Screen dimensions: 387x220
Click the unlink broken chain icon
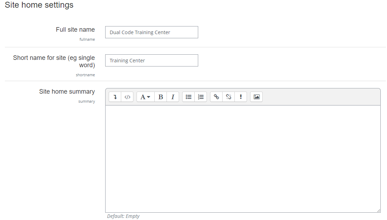pyautogui.click(x=229, y=97)
